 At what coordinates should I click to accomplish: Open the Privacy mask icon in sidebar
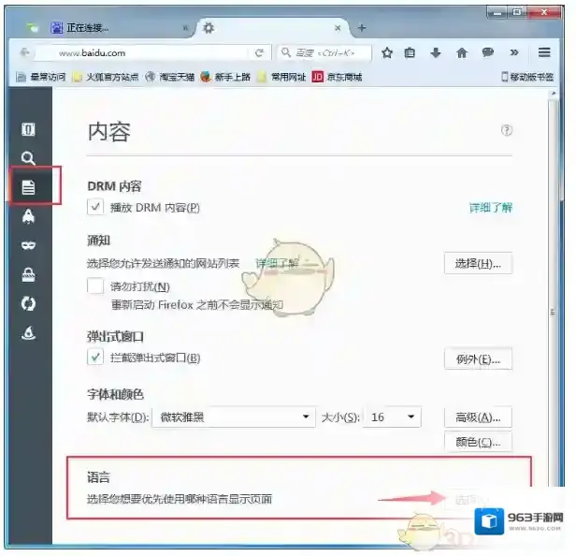(x=28, y=245)
